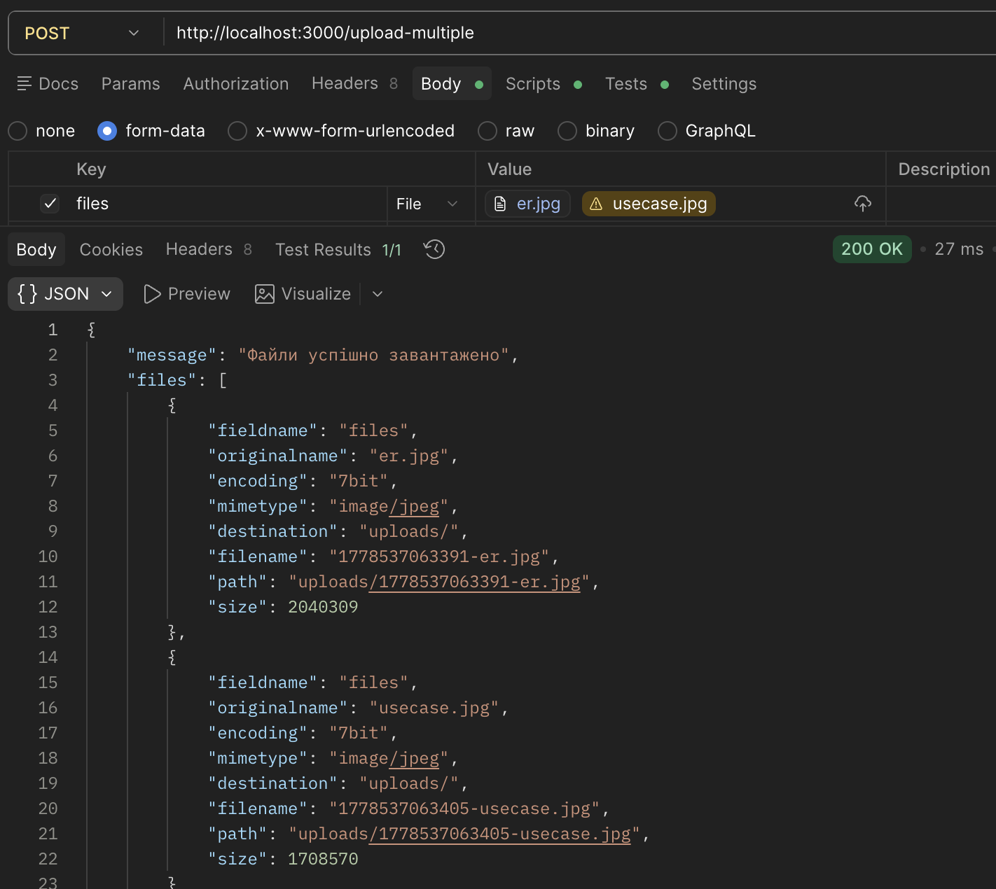Image resolution: width=996 pixels, height=889 pixels.
Task: Expand the chevron next to Visualize
Action: tap(378, 294)
